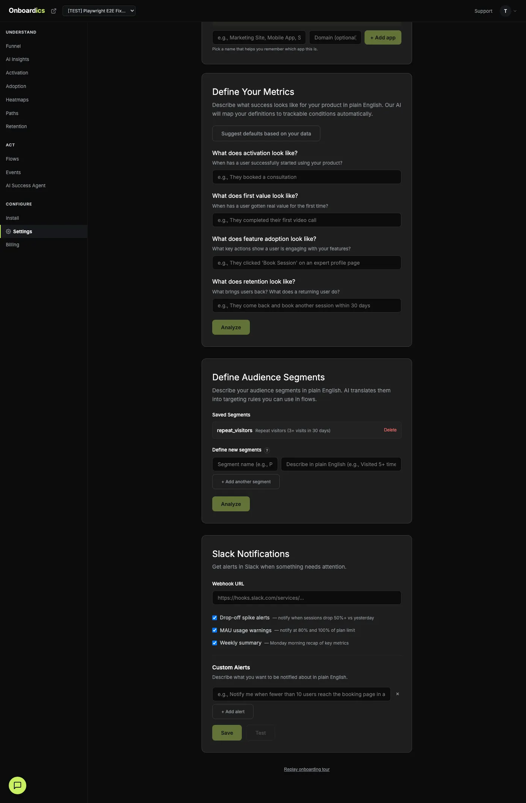Open the project selector dropdown
This screenshot has height=803, width=526.
coord(99,11)
